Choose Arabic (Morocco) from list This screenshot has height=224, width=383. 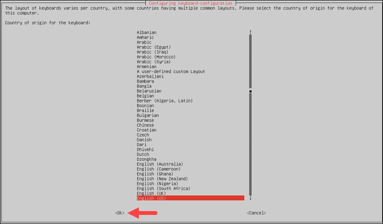[x=156, y=57]
